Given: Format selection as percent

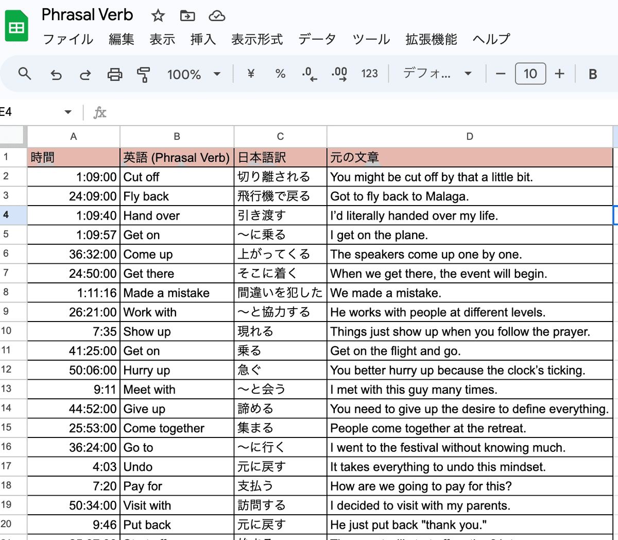Looking at the screenshot, I should (x=280, y=74).
